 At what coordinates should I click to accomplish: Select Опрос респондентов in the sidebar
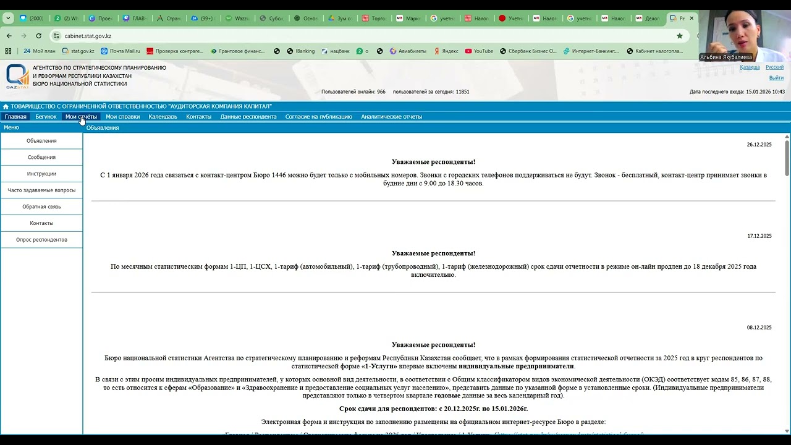[41, 240]
